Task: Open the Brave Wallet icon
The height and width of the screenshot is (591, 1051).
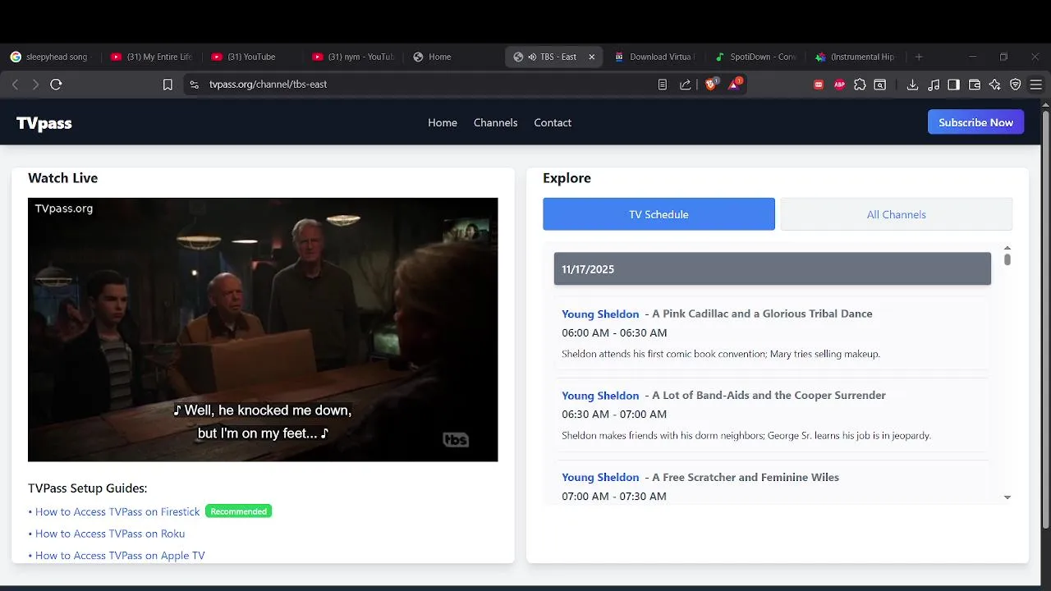Action: (x=975, y=85)
